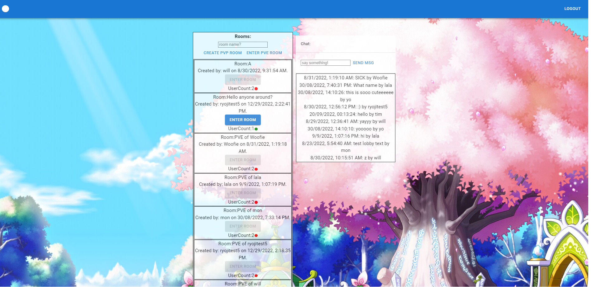
Task: Click Enter Room for PVE of lala
Action: coord(243,193)
